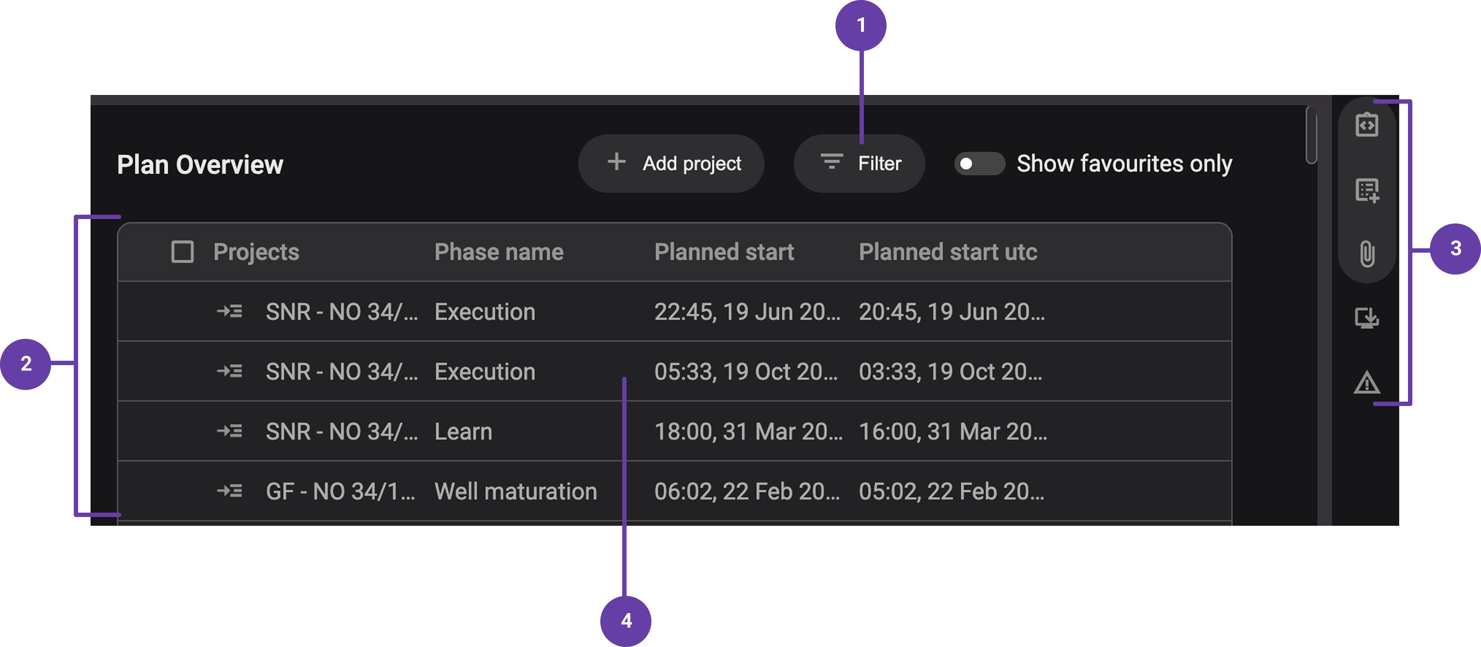Open the add-checklist panel in the sidebar
The image size is (1481, 647).
(x=1367, y=190)
